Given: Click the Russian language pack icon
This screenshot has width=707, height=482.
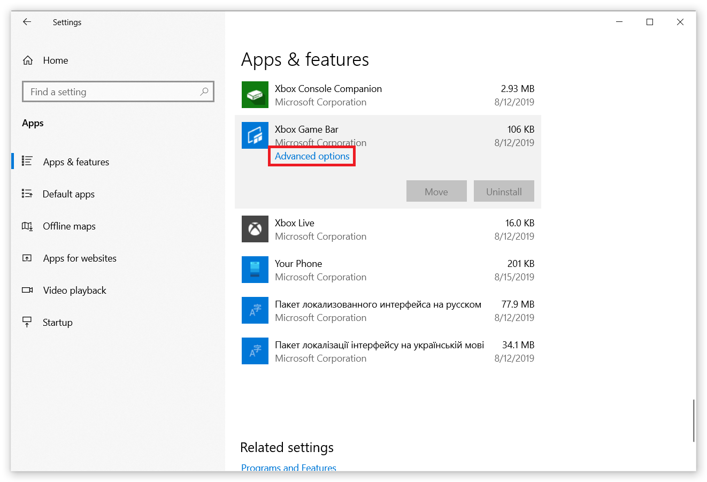Looking at the screenshot, I should 255,310.
